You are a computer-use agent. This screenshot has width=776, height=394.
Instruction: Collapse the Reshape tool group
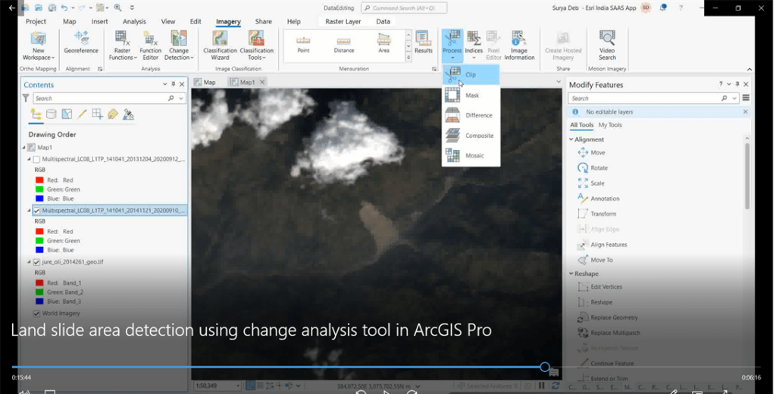pyautogui.click(x=571, y=274)
